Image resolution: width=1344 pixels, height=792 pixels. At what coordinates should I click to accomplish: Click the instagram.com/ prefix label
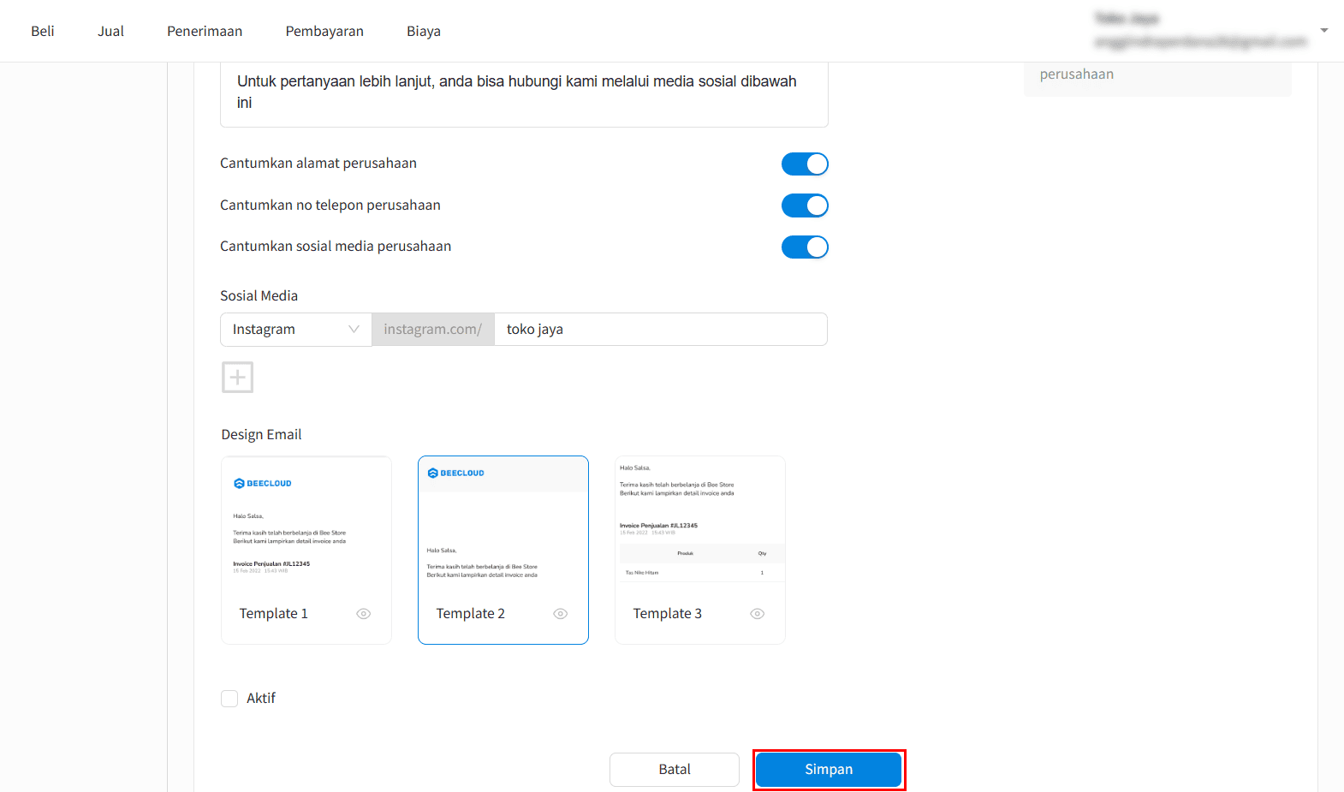click(x=433, y=330)
